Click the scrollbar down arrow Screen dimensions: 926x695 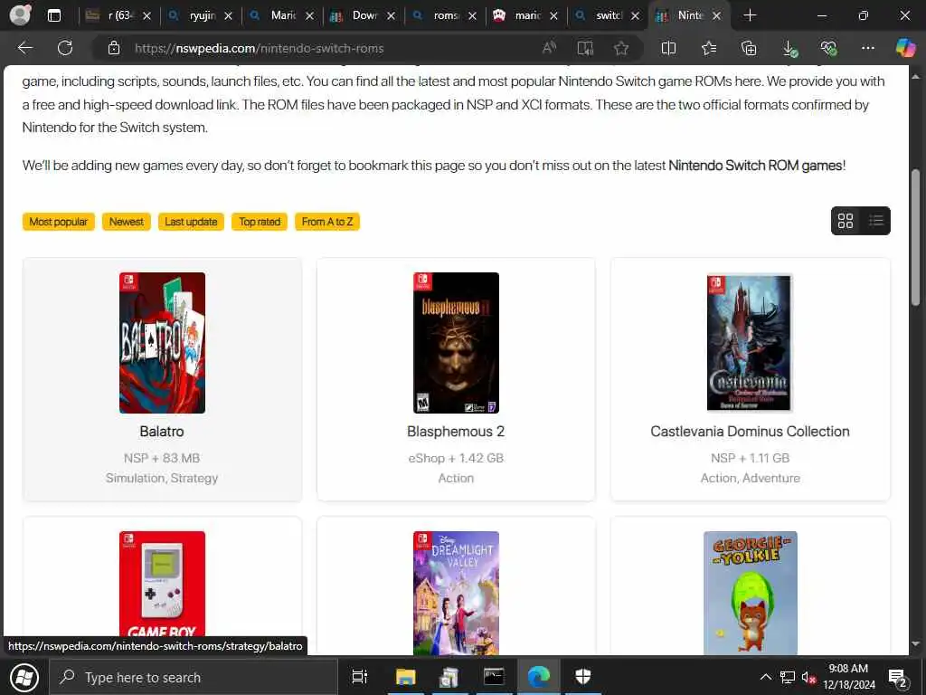915,643
